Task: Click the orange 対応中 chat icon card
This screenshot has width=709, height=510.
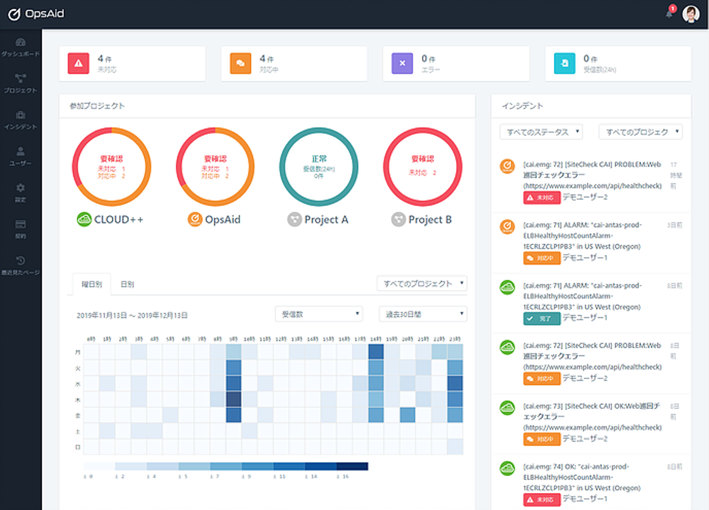Action: [x=240, y=64]
